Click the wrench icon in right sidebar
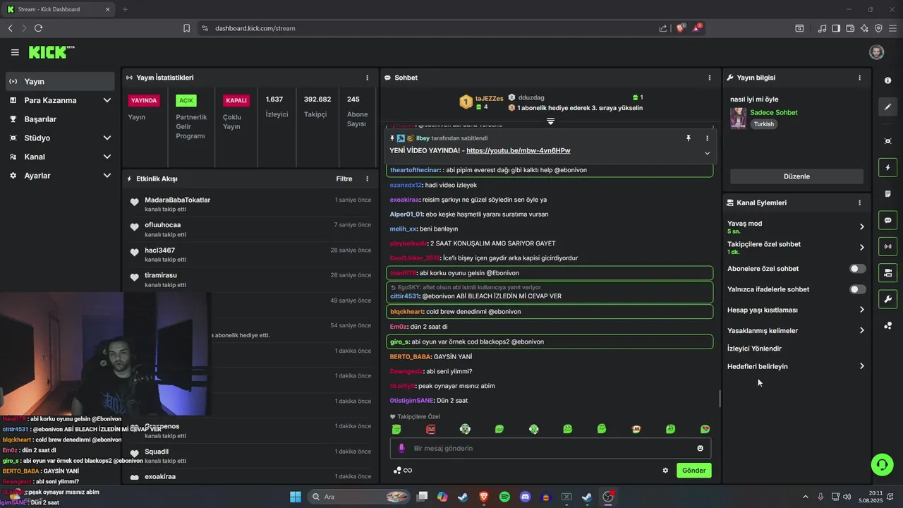903x508 pixels. [x=887, y=298]
